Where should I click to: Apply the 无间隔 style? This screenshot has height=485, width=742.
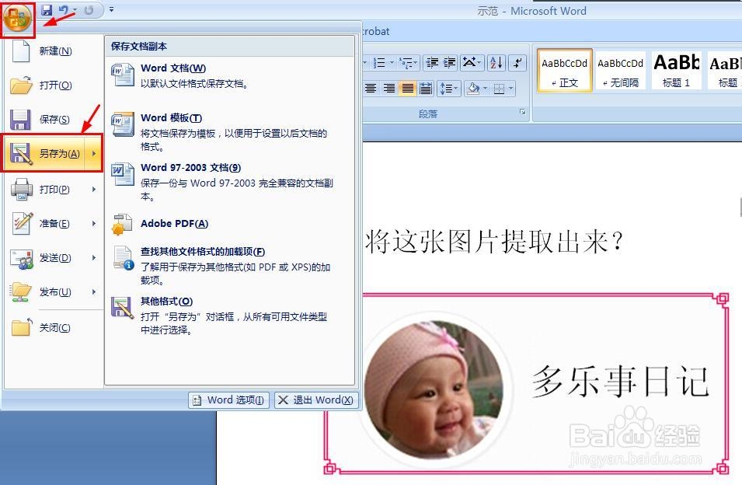click(620, 71)
